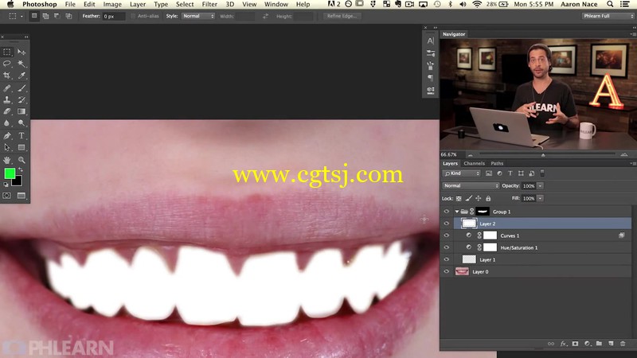Viewport: 637px width, 358px height.
Task: Open the Character panel icon
Action: pos(431,41)
